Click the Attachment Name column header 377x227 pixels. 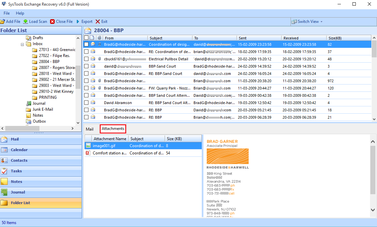coord(110,139)
